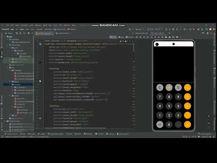
Task: Click the editor horizontal scrollbar
Action: 75,128
